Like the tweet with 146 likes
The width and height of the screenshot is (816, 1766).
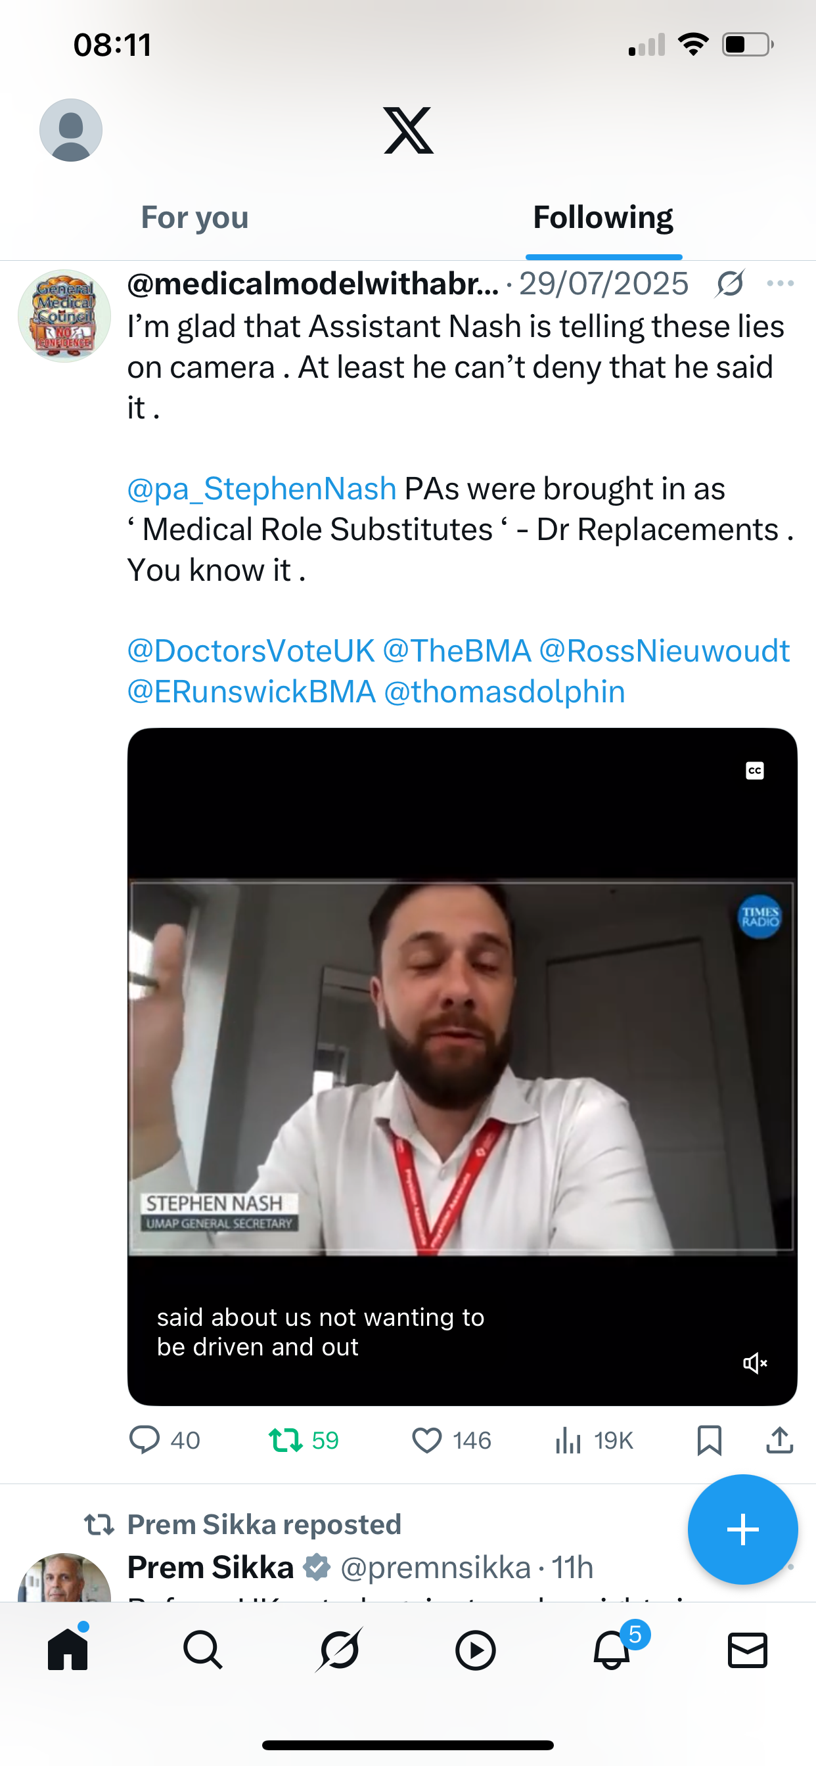[451, 1439]
